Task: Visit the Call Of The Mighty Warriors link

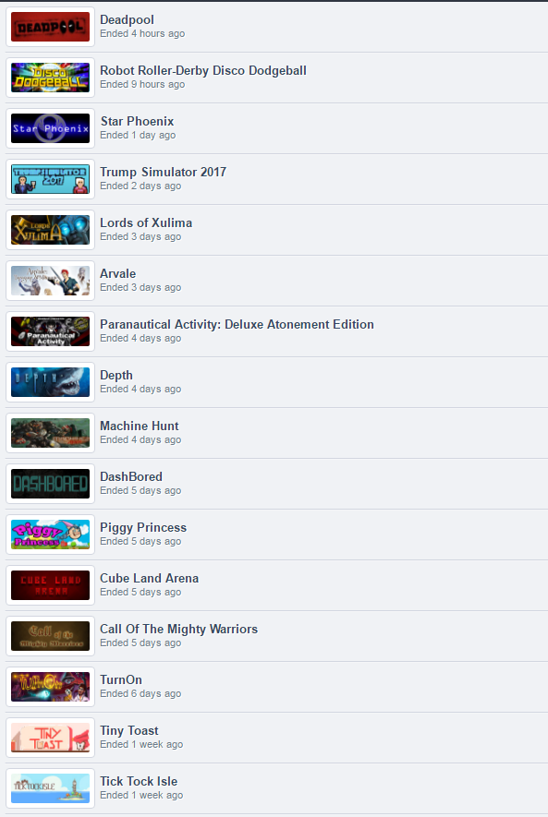Action: click(x=179, y=629)
